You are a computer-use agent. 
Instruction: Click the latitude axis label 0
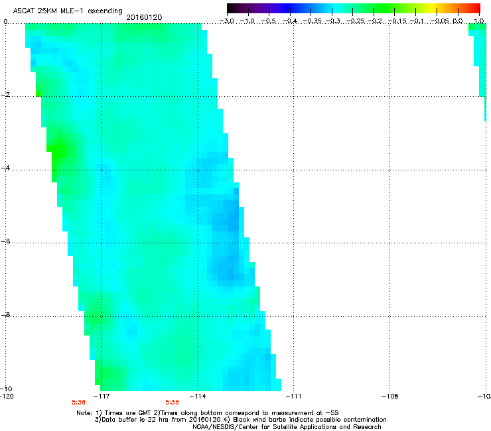point(5,22)
